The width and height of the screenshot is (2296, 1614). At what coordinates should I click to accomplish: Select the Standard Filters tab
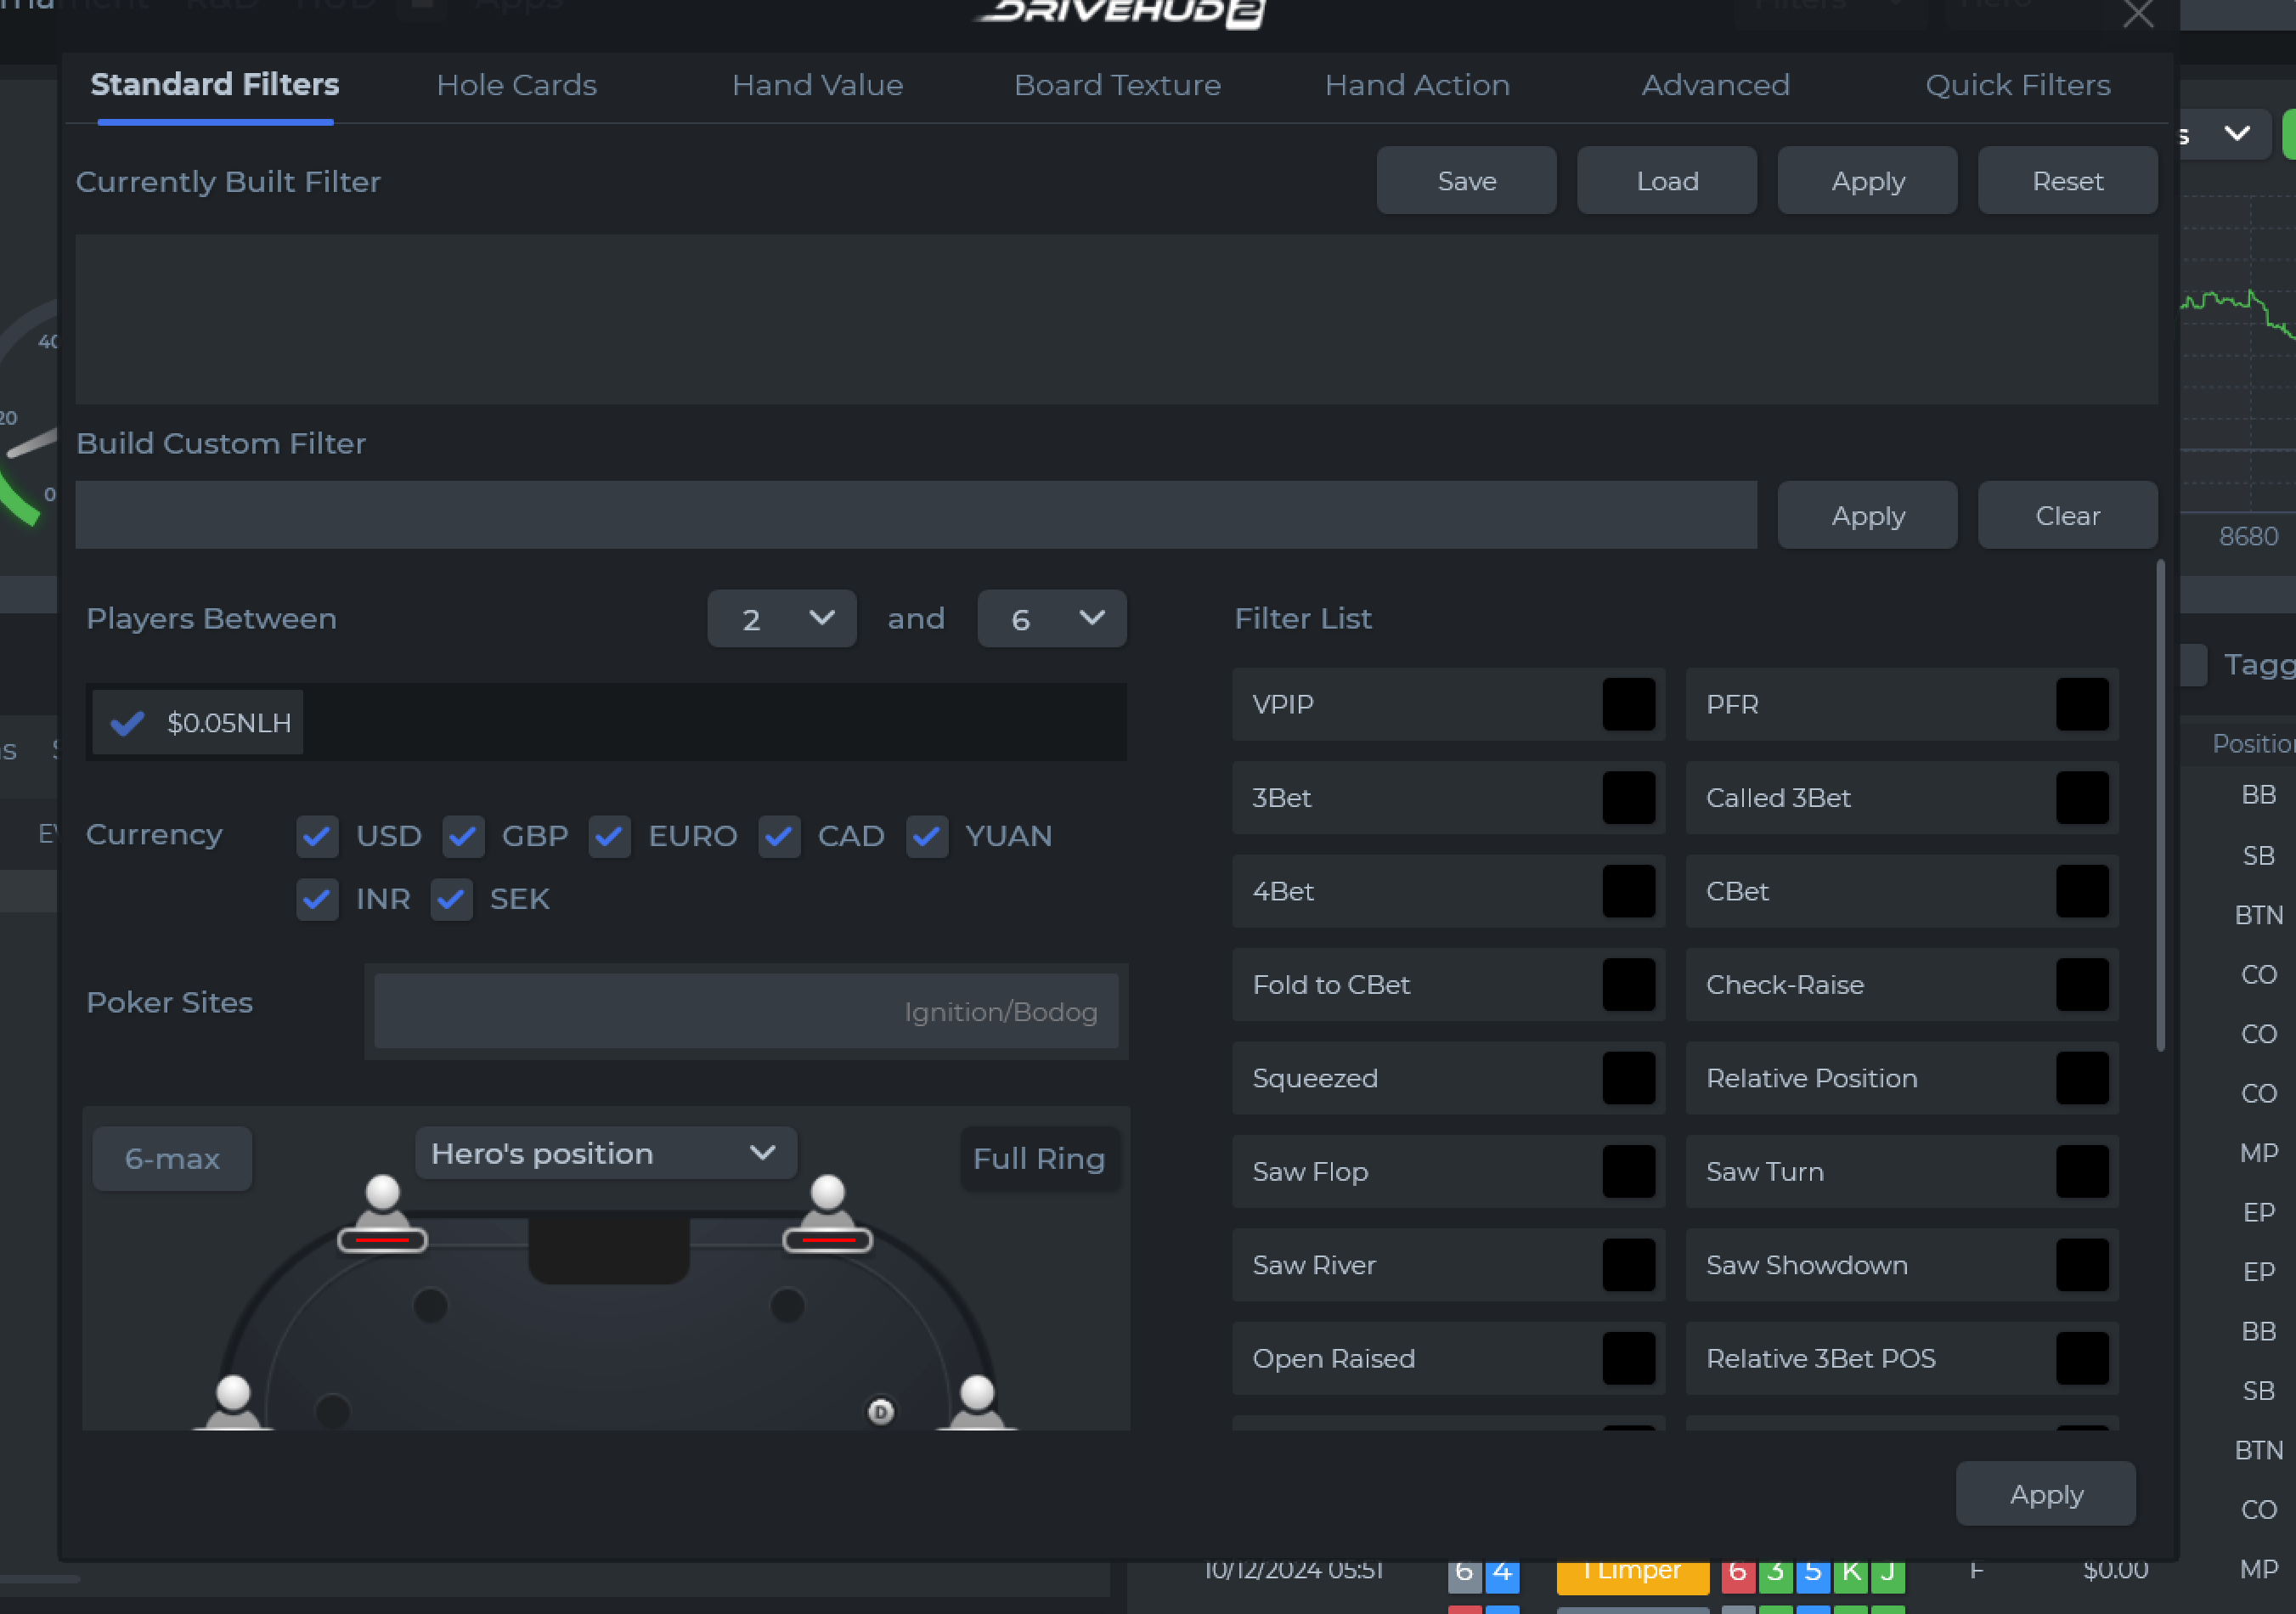pyautogui.click(x=215, y=85)
